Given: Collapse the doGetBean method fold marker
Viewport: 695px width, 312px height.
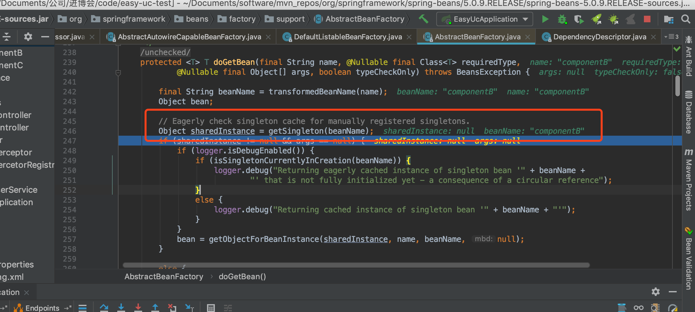Looking at the screenshot, I should tap(118, 72).
